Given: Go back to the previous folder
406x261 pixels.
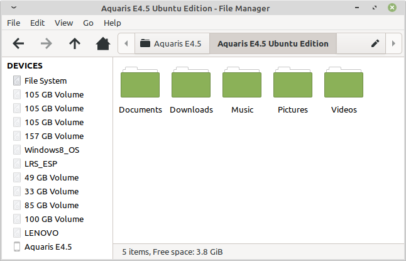Looking at the screenshot, I should click(19, 43).
